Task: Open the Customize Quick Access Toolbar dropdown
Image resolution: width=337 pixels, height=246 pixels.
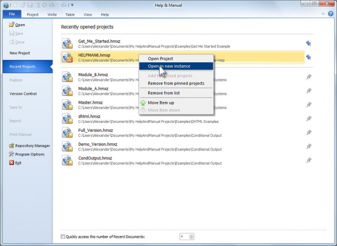Action: 72,5
